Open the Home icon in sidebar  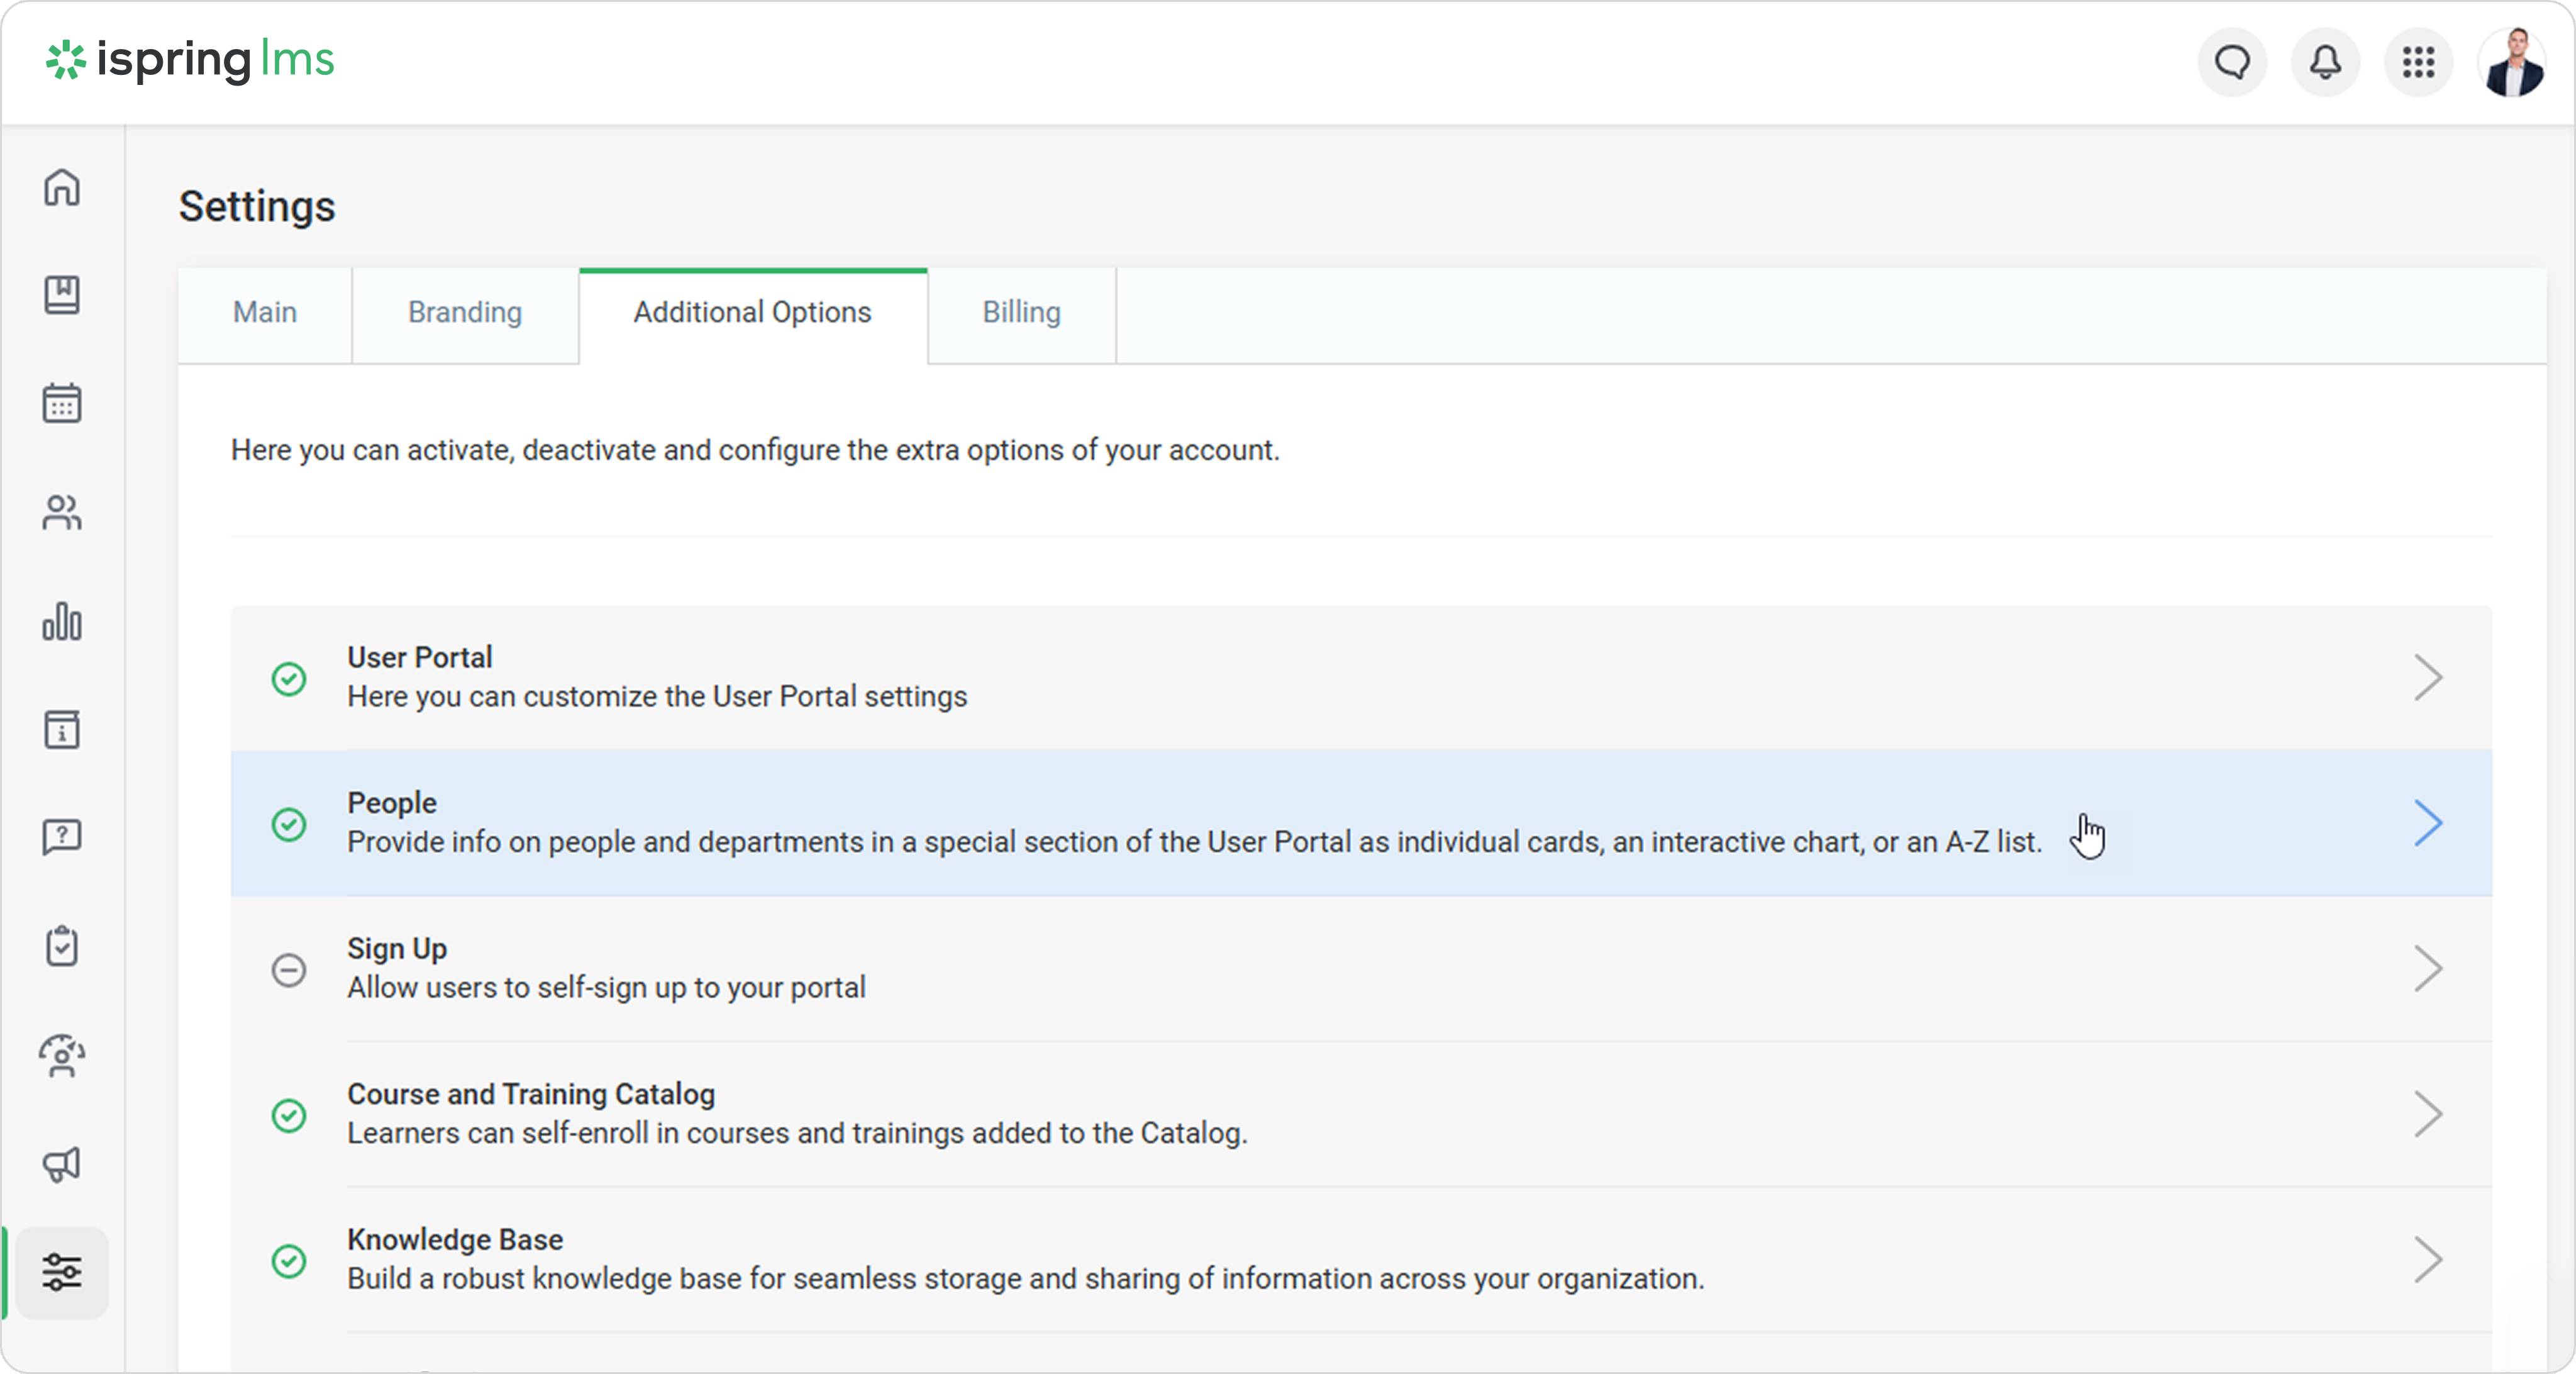click(x=62, y=187)
